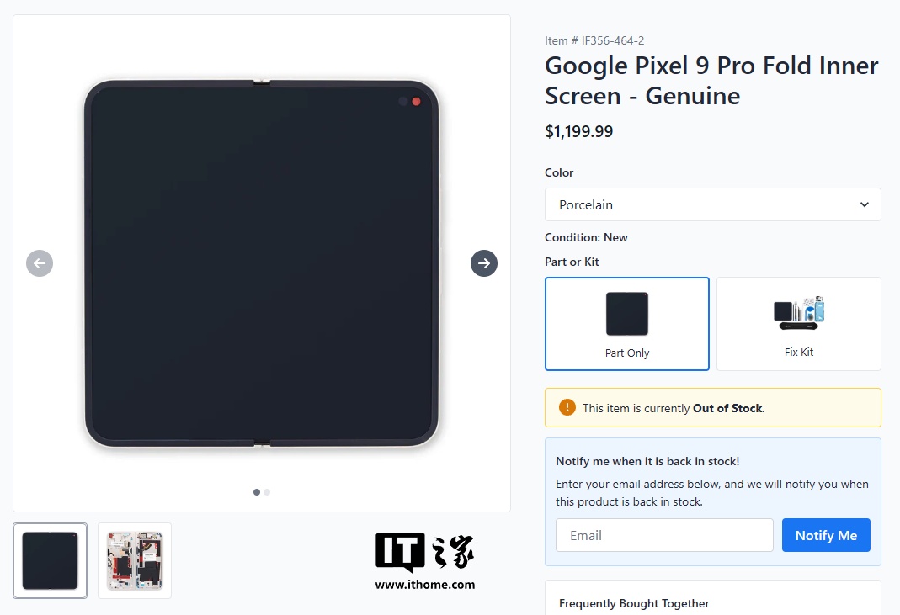Select the Part Only label
Viewport: 900px width, 615px height.
(627, 353)
